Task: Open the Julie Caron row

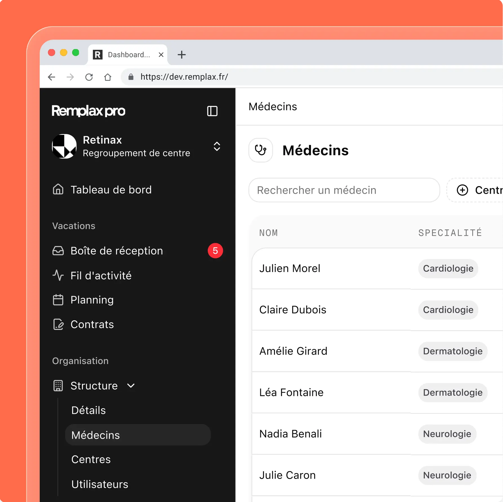Action: 377,475
